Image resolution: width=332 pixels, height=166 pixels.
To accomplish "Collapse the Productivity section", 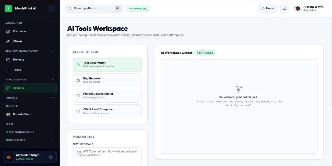I will coord(53,140).
